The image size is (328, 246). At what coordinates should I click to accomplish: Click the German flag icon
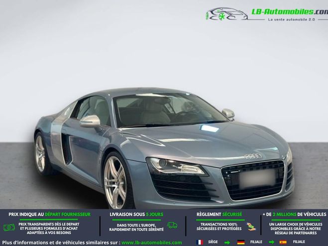pos(241,242)
